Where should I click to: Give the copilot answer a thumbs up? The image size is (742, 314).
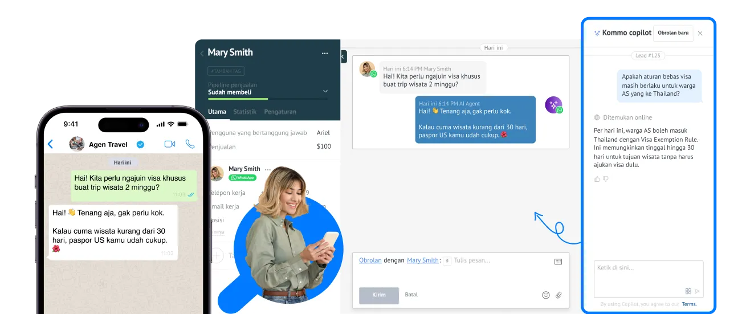[597, 179]
